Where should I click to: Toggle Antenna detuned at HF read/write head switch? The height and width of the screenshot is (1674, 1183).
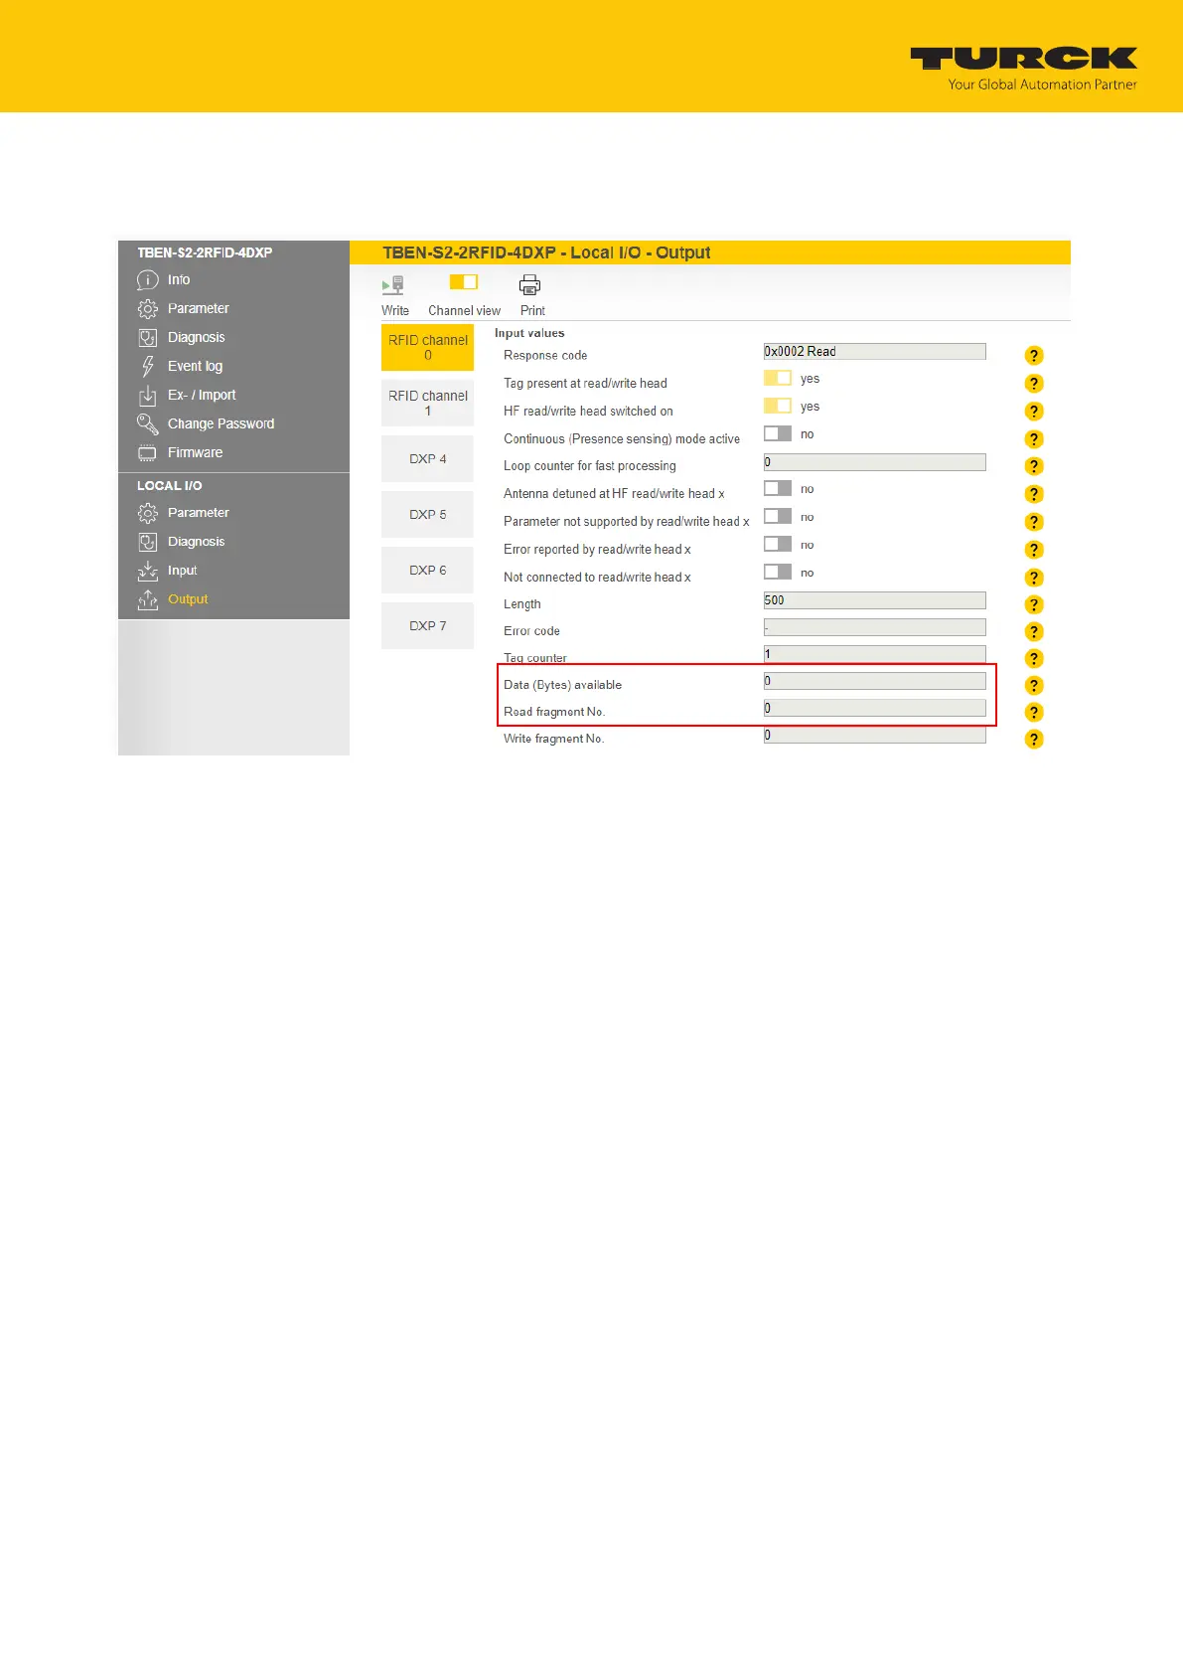click(778, 488)
